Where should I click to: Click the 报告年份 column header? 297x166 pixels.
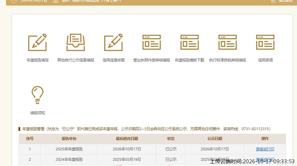tap(69, 139)
